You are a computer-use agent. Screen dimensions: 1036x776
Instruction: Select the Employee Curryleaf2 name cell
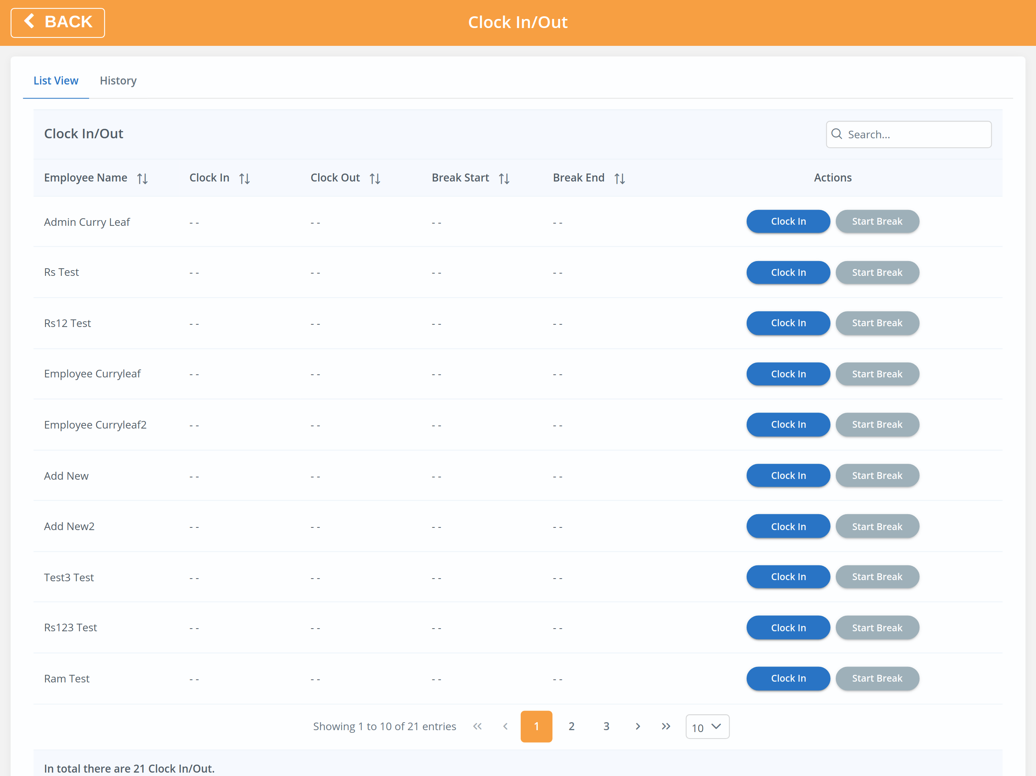click(x=95, y=425)
